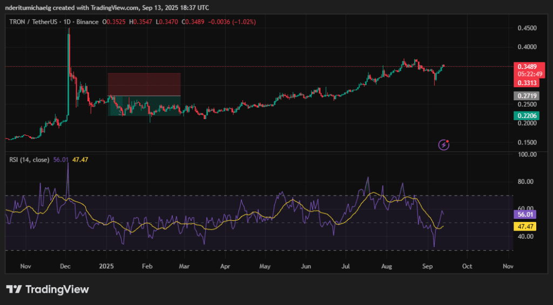Click the 2025 label on time axis
This screenshot has height=305, width=553.
point(107,266)
